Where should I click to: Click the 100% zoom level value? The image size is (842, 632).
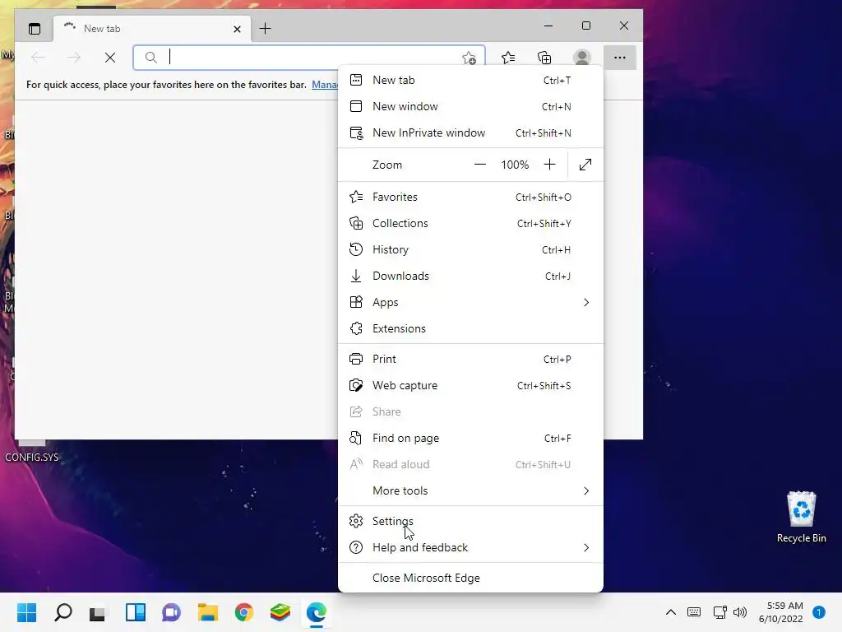tap(515, 165)
